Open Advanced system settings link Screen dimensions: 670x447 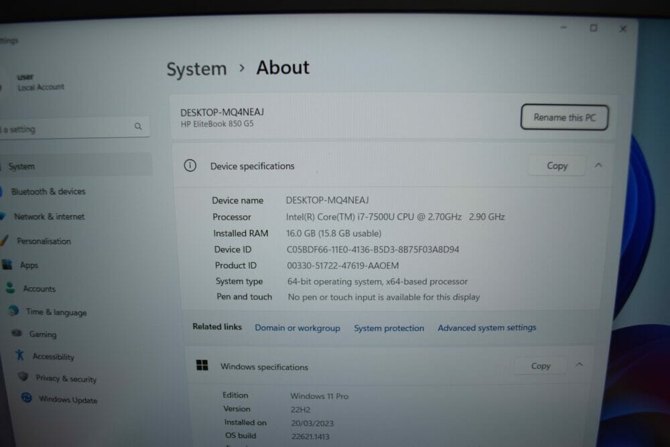tap(486, 327)
